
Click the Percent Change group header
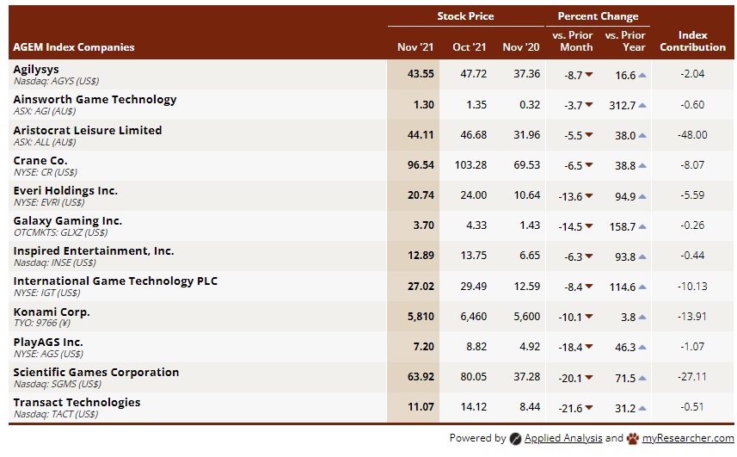coord(598,16)
